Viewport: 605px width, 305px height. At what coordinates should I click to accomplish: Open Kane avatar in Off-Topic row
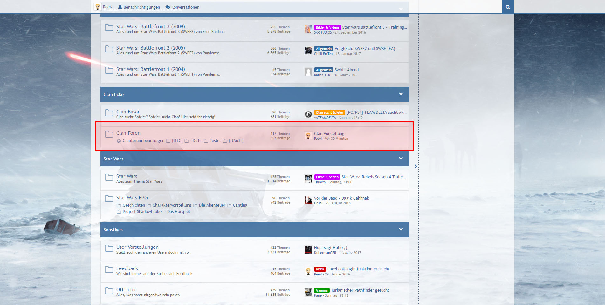click(x=308, y=292)
